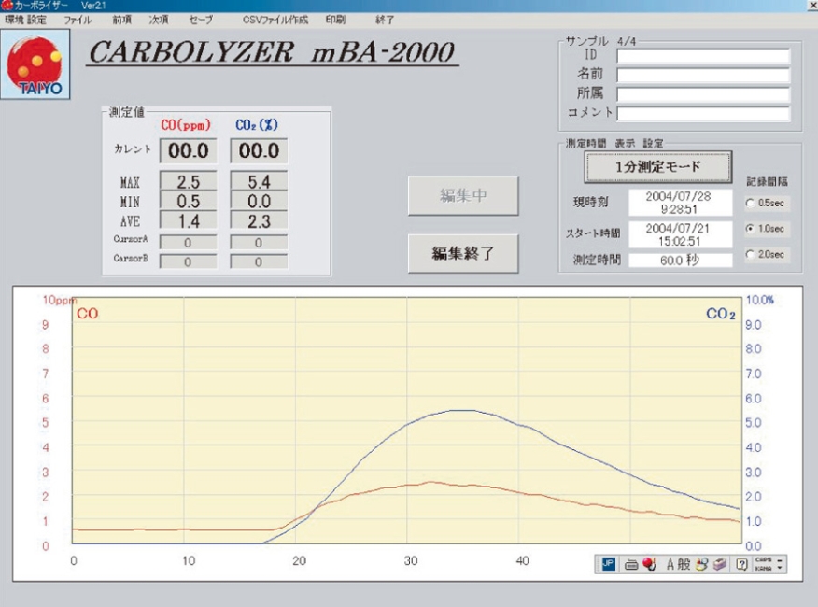This screenshot has height=607, width=818.
Task: Click the 10ppm label on the CO axis
Action: (x=60, y=300)
